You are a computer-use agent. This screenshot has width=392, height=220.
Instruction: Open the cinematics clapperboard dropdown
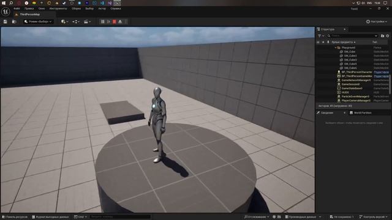(x=87, y=22)
